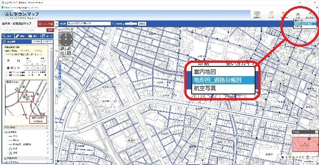The image size is (319, 165).
Task: Toggle the road layer group checkbox
Action: click(7, 132)
